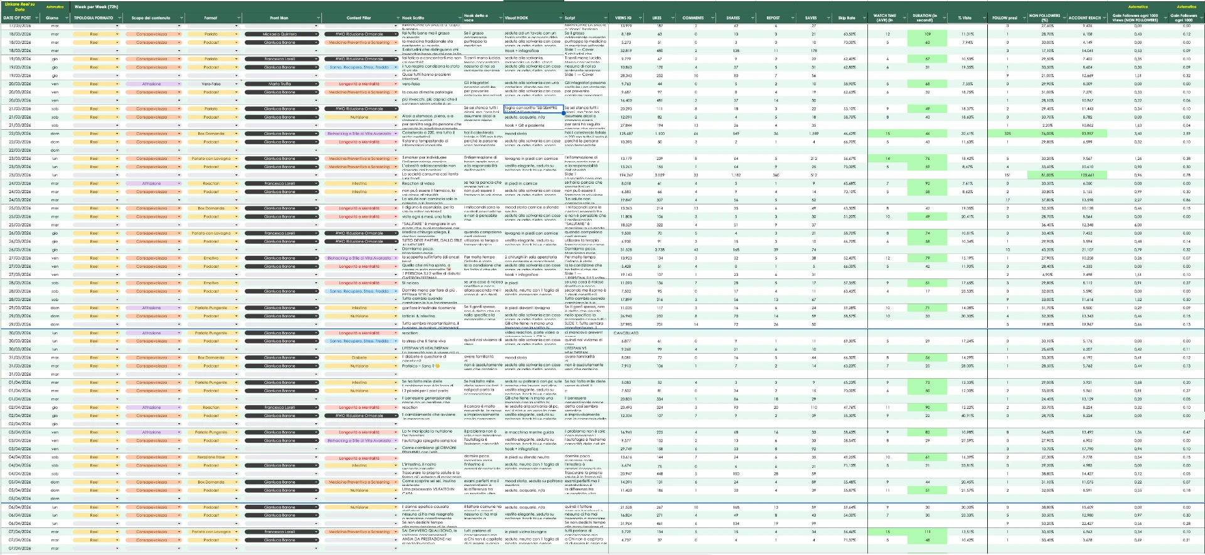Open the REPOST column filter
Screen dimensions: 1205x555
(x=794, y=18)
